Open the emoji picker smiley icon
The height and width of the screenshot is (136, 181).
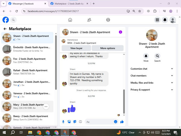tap(115, 121)
